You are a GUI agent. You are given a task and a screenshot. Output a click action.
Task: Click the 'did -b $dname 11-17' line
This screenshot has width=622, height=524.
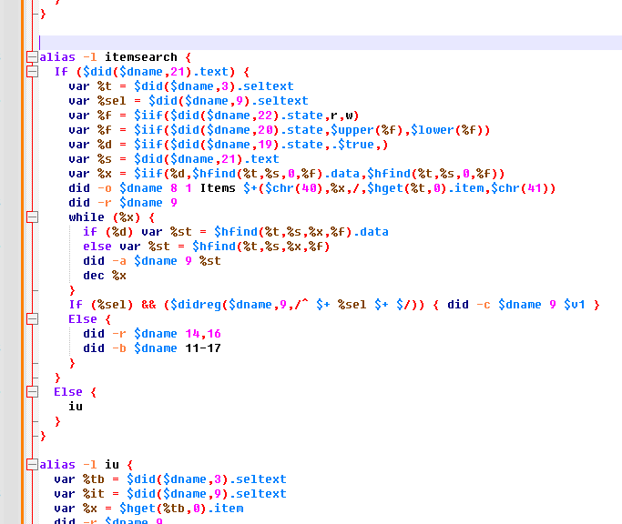pos(152,348)
